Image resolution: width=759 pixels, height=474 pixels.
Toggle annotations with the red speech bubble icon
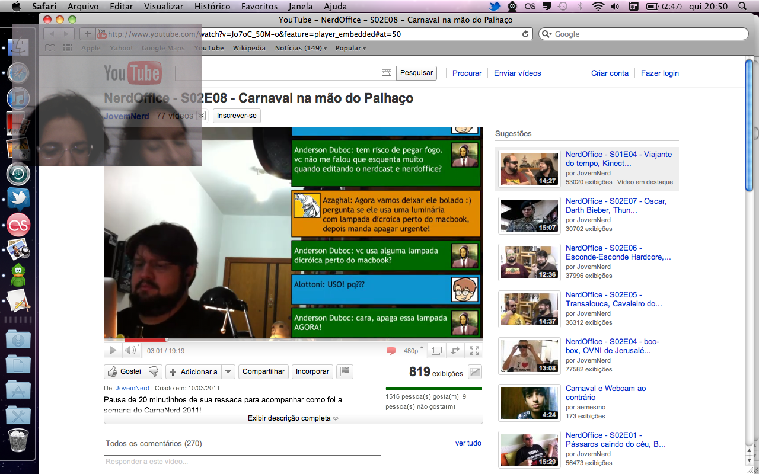(x=391, y=351)
